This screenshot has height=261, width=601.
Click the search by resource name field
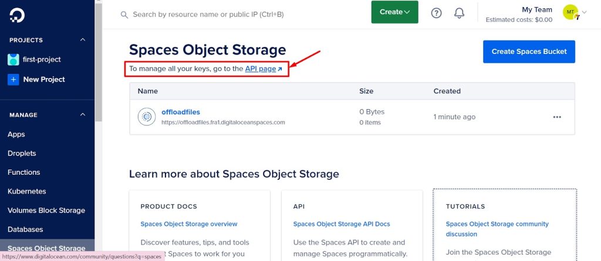point(208,15)
